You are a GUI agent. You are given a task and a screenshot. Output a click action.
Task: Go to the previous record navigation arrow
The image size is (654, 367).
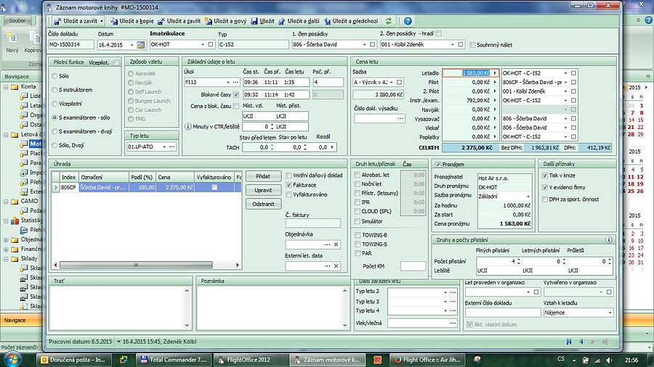click(581, 341)
